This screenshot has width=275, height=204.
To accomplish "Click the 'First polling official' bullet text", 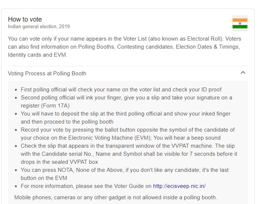I will pyautogui.click(x=121, y=90).
